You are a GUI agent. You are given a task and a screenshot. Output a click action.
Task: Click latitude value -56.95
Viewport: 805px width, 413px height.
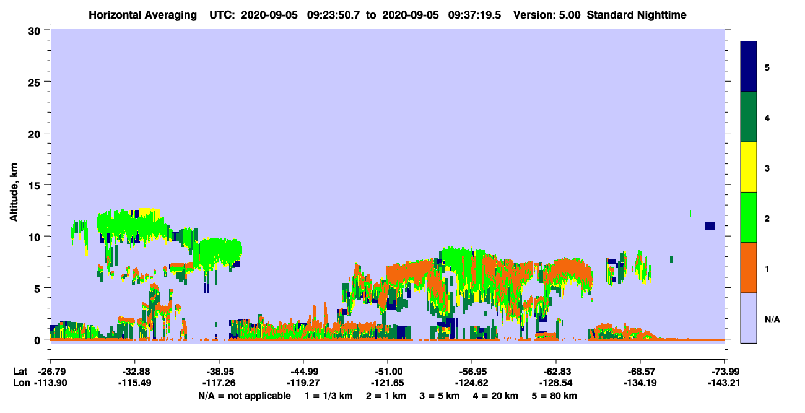(x=472, y=372)
